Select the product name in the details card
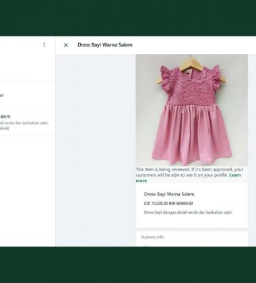 [169, 194]
